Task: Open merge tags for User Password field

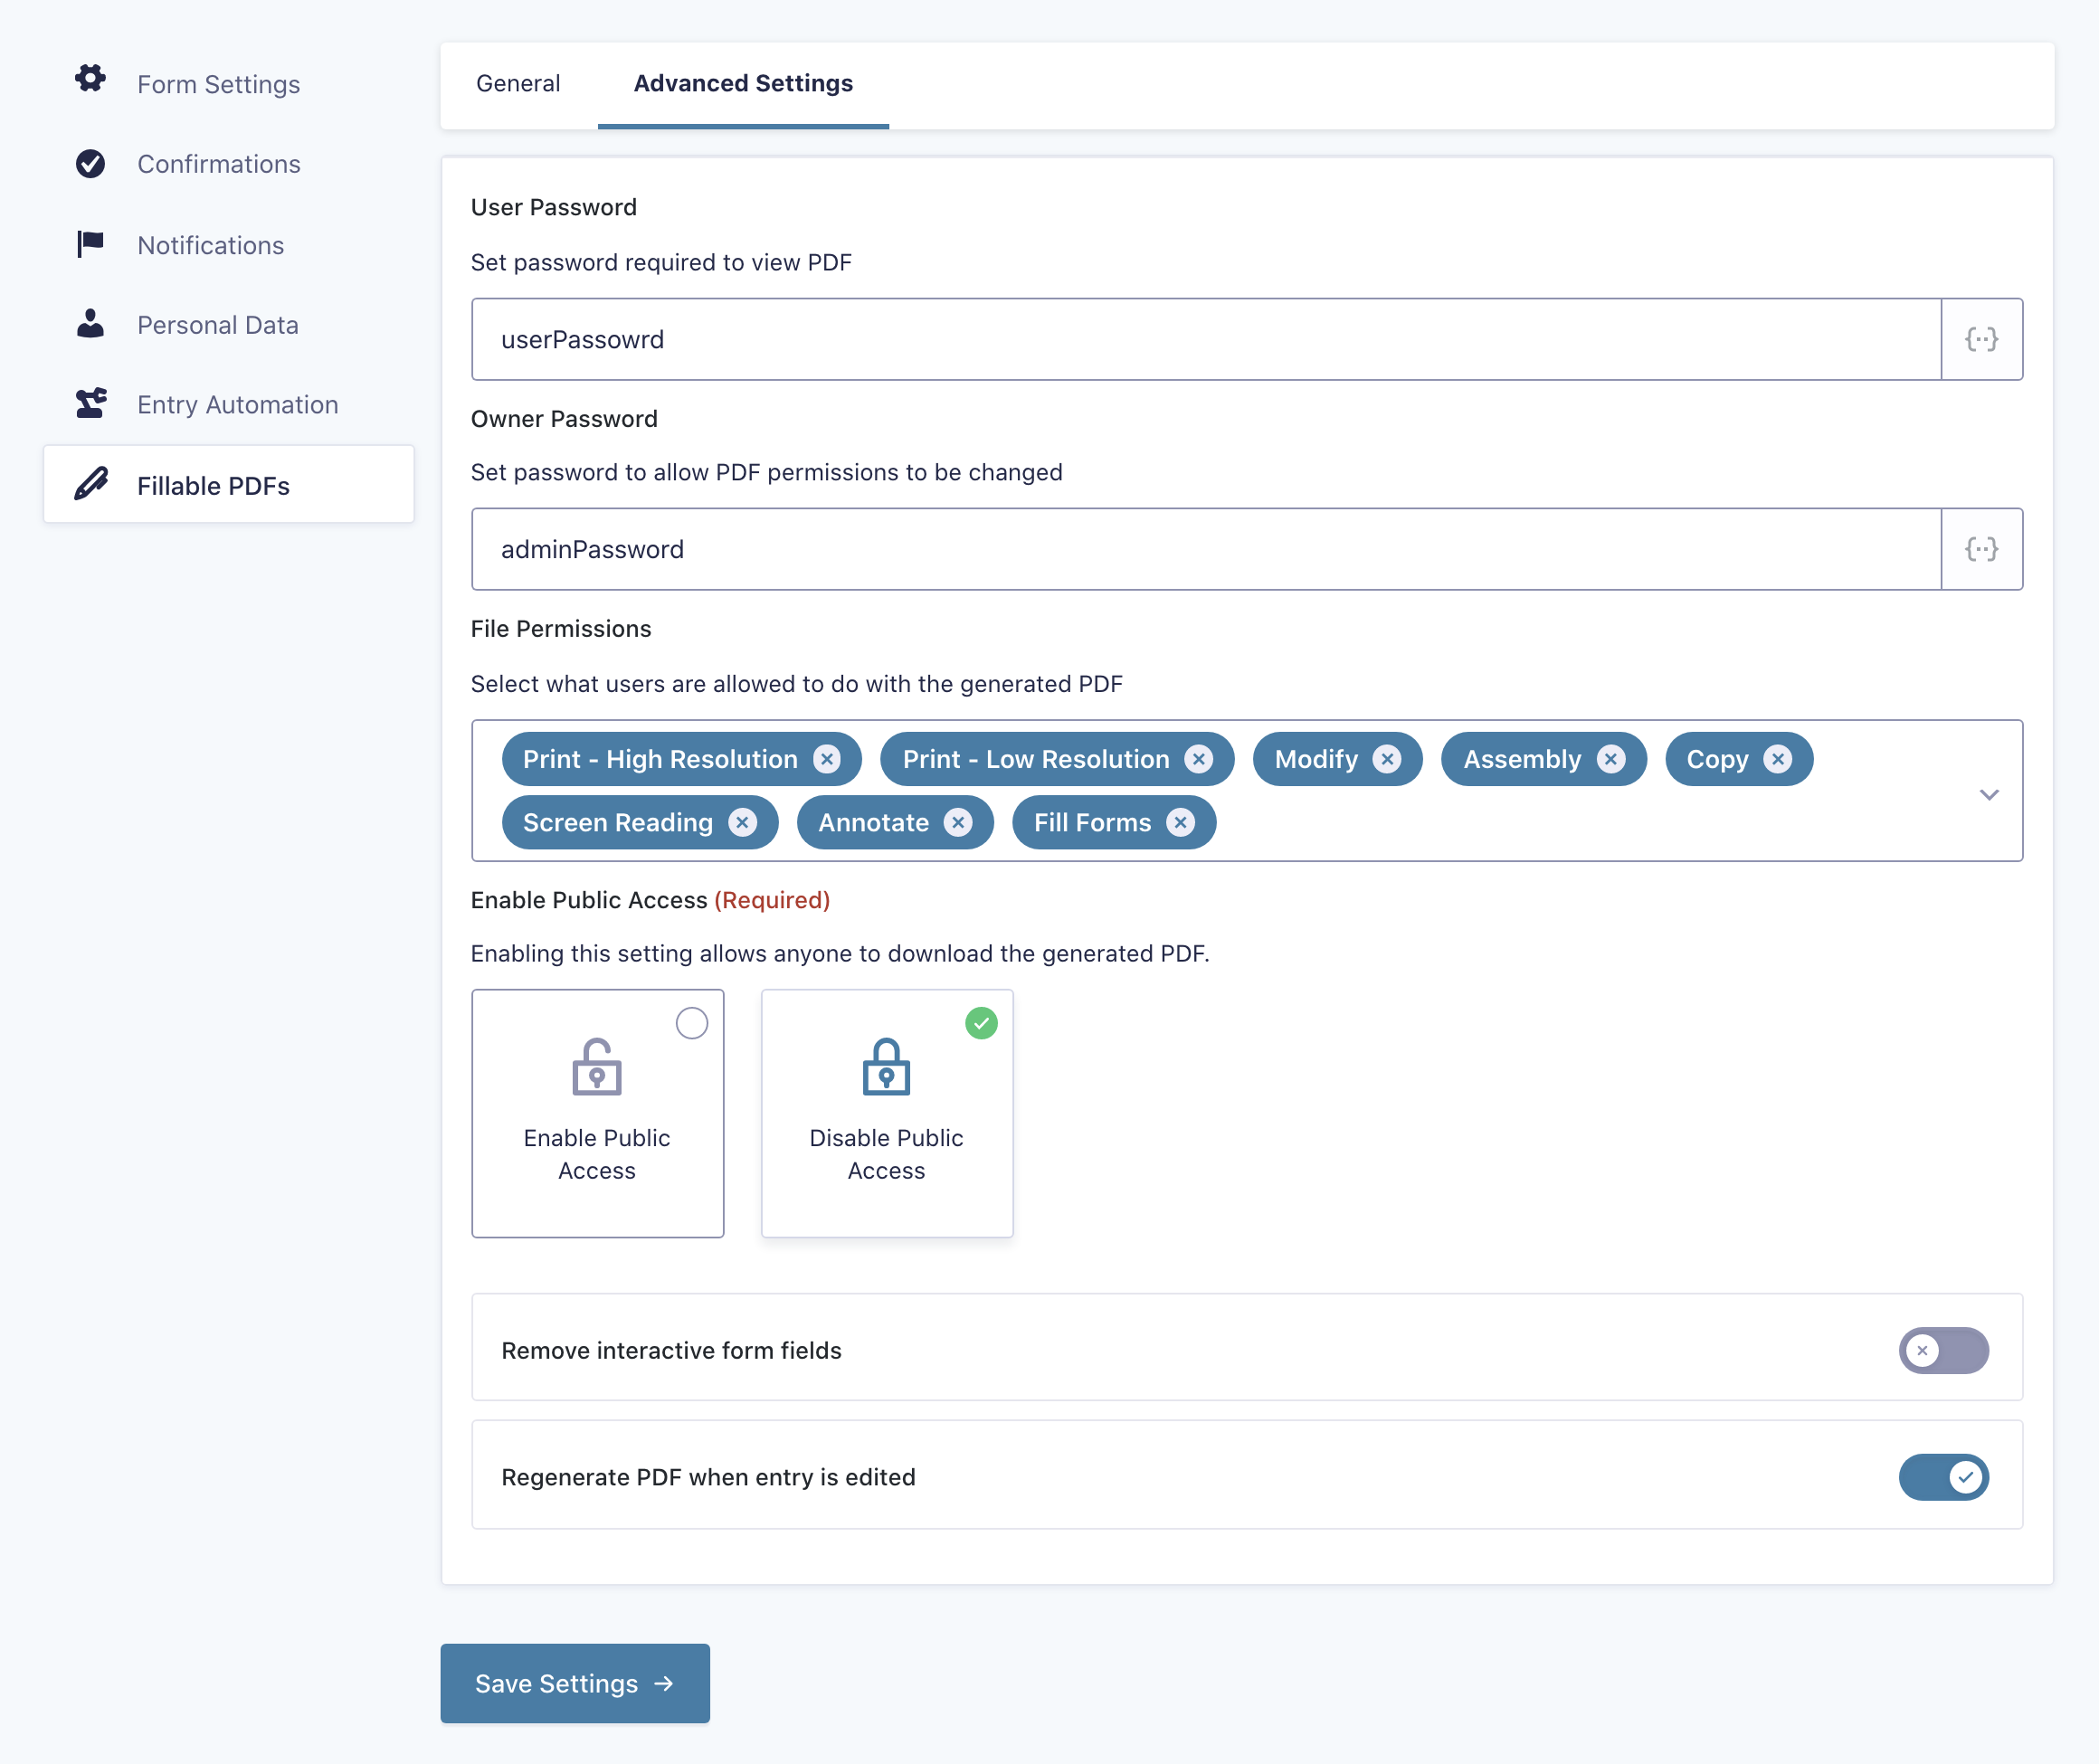Action: [x=1981, y=339]
